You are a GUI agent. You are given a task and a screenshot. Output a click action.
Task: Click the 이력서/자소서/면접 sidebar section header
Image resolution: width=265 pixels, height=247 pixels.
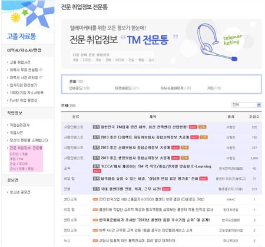[24, 50]
